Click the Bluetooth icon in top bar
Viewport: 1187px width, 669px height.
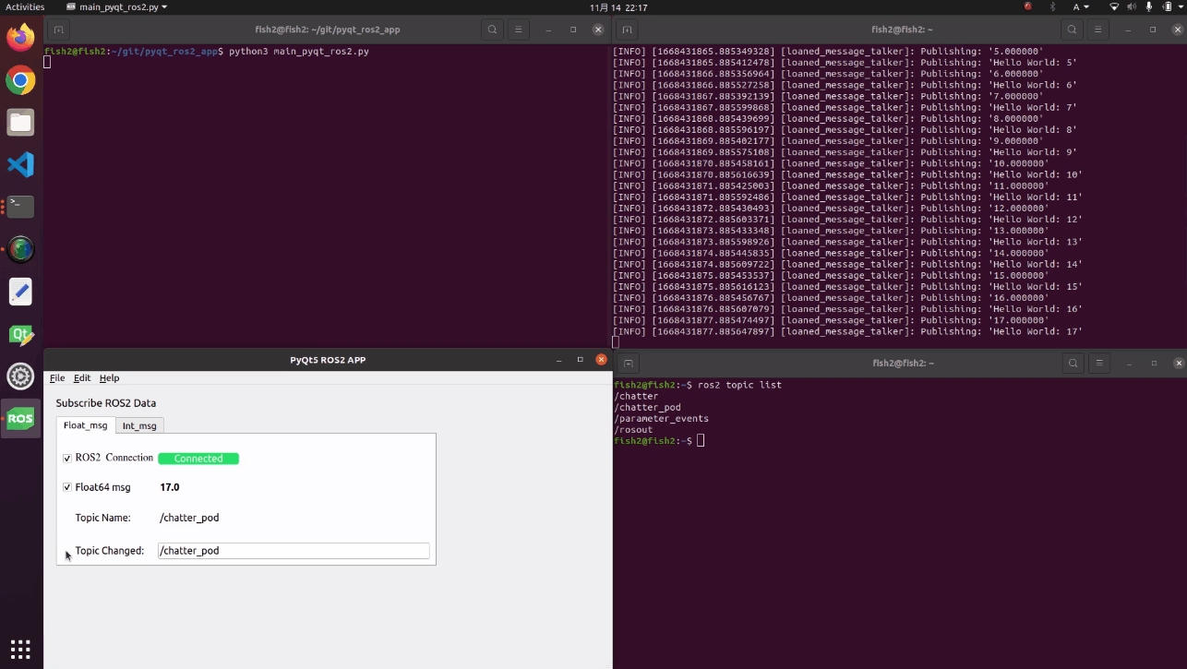click(x=1052, y=6)
